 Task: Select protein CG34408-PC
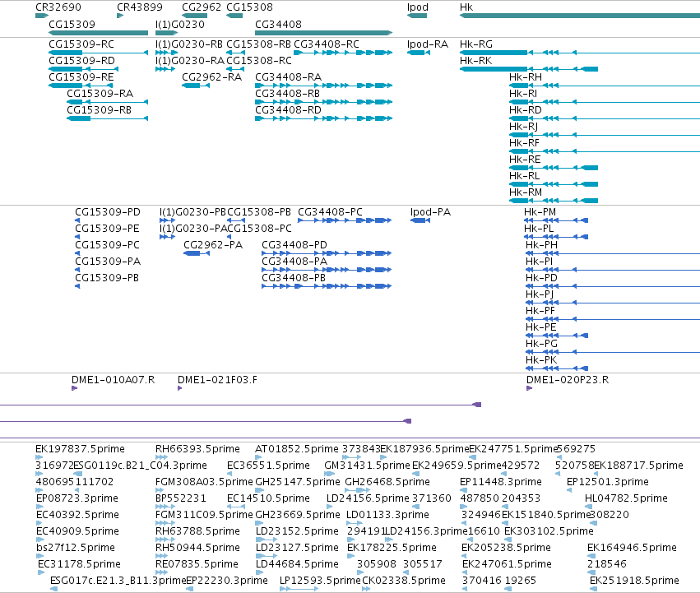[330, 212]
